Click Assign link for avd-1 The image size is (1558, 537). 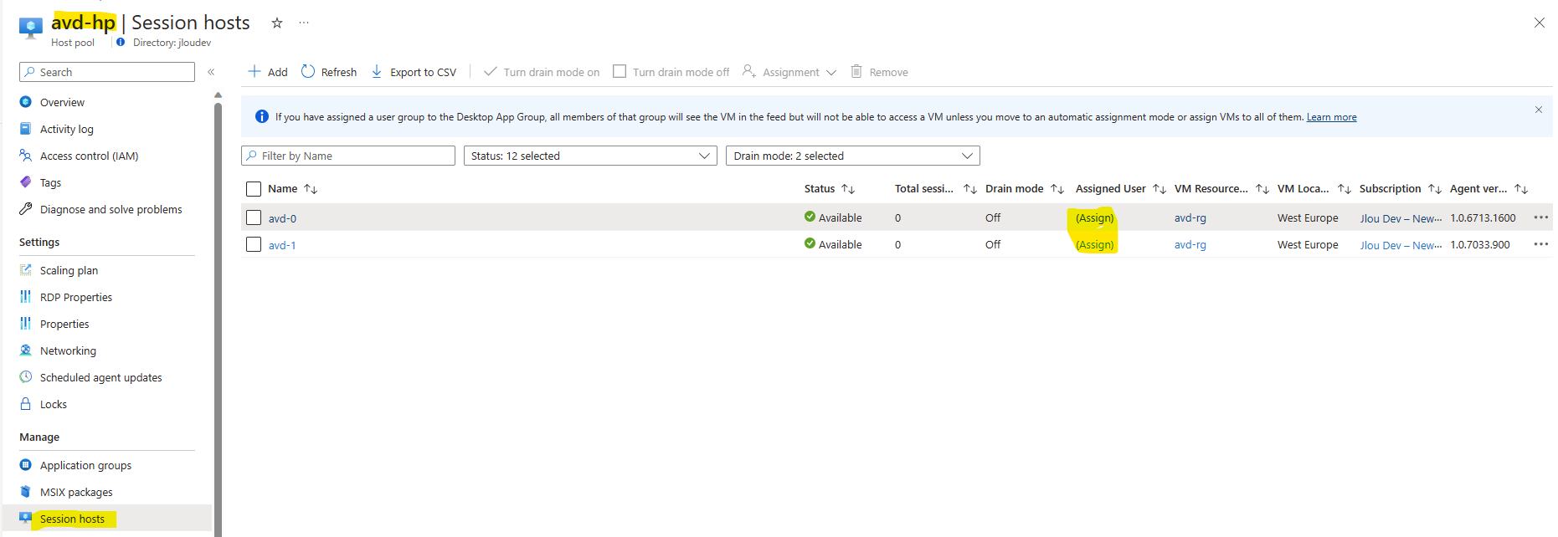click(x=1095, y=245)
